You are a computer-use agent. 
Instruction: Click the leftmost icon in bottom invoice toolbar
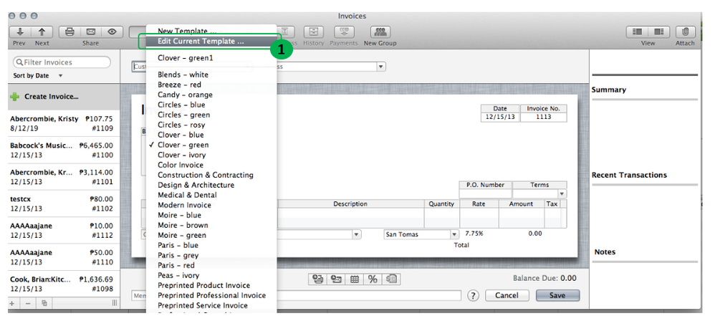[318, 279]
